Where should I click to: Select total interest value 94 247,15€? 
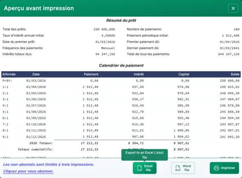105,54
